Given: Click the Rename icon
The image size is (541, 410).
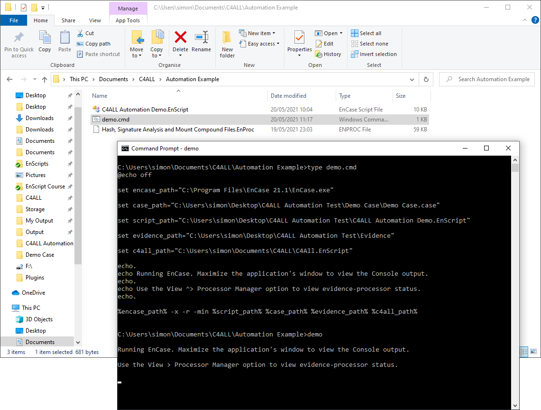Looking at the screenshot, I should point(202,37).
